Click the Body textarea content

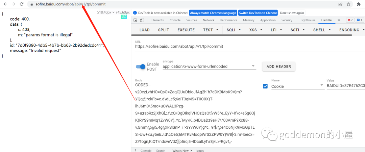point(196,114)
